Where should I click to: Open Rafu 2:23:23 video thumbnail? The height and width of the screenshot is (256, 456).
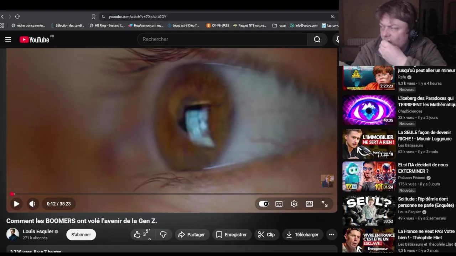pos(369,78)
